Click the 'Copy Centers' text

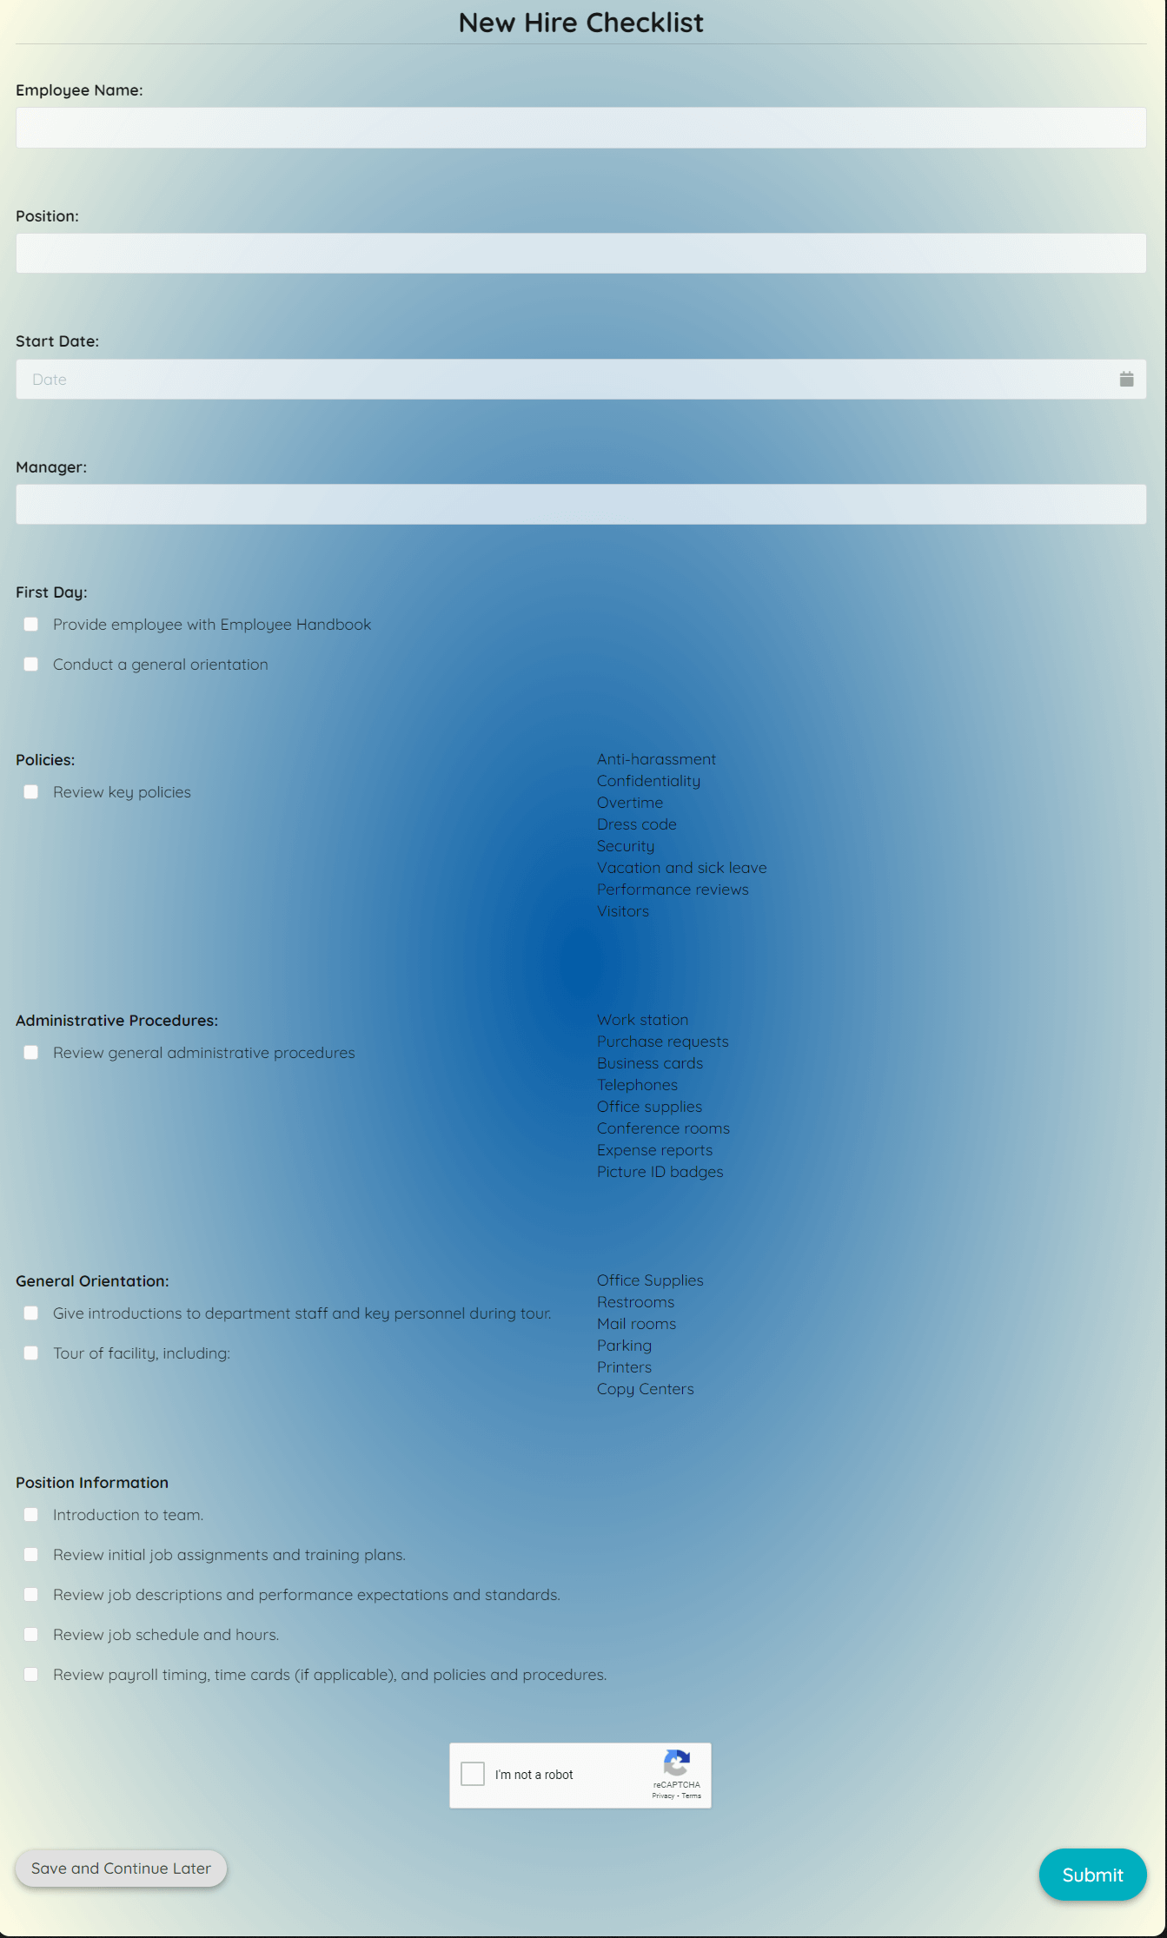point(645,1389)
